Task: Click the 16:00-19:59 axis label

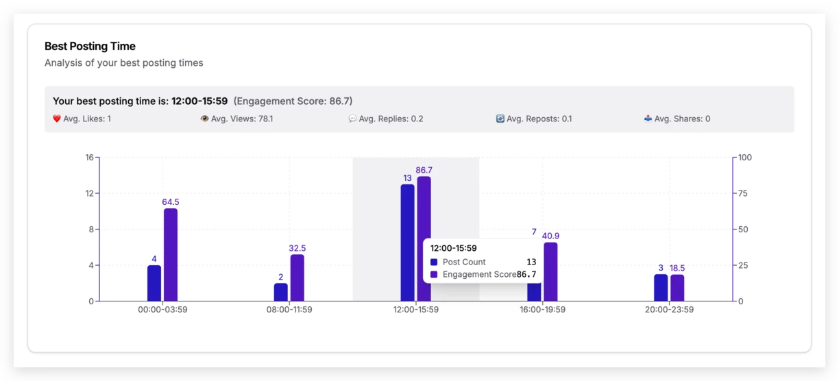Action: click(x=543, y=310)
